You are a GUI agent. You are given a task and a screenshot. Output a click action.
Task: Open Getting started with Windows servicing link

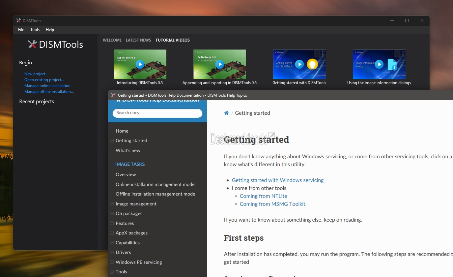coord(278,180)
